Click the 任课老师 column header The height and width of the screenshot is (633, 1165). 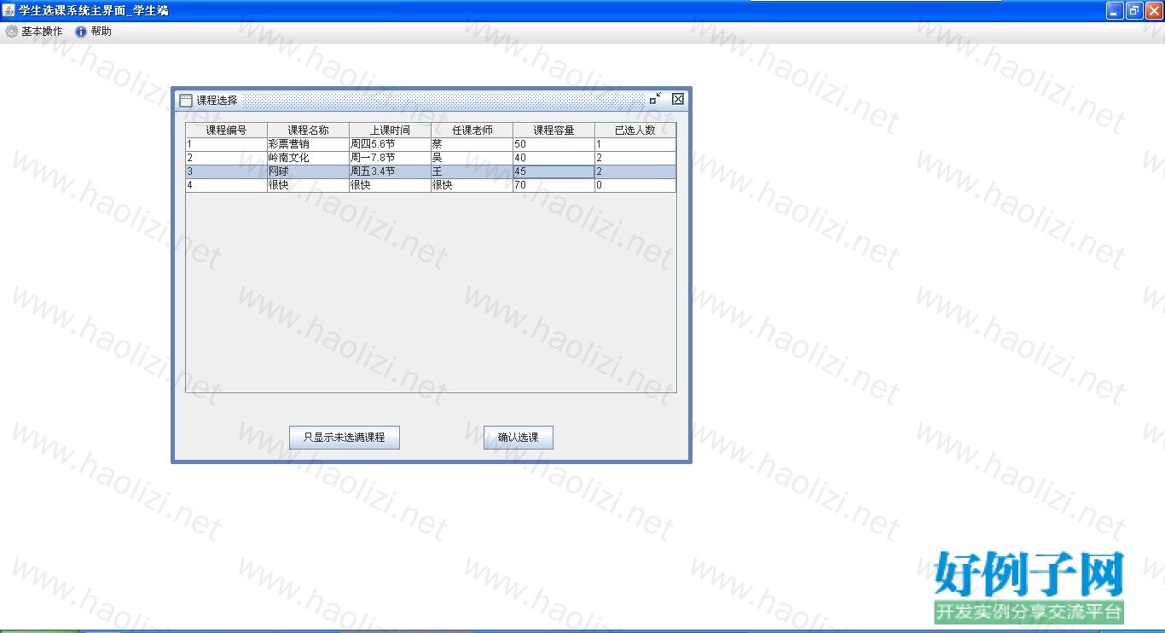pyautogui.click(x=472, y=131)
